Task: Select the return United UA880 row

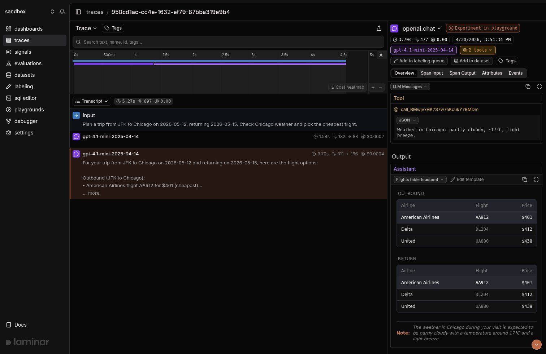Action: tap(467, 306)
